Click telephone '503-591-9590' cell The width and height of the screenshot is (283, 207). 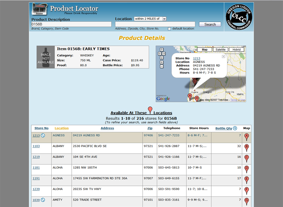point(169,189)
